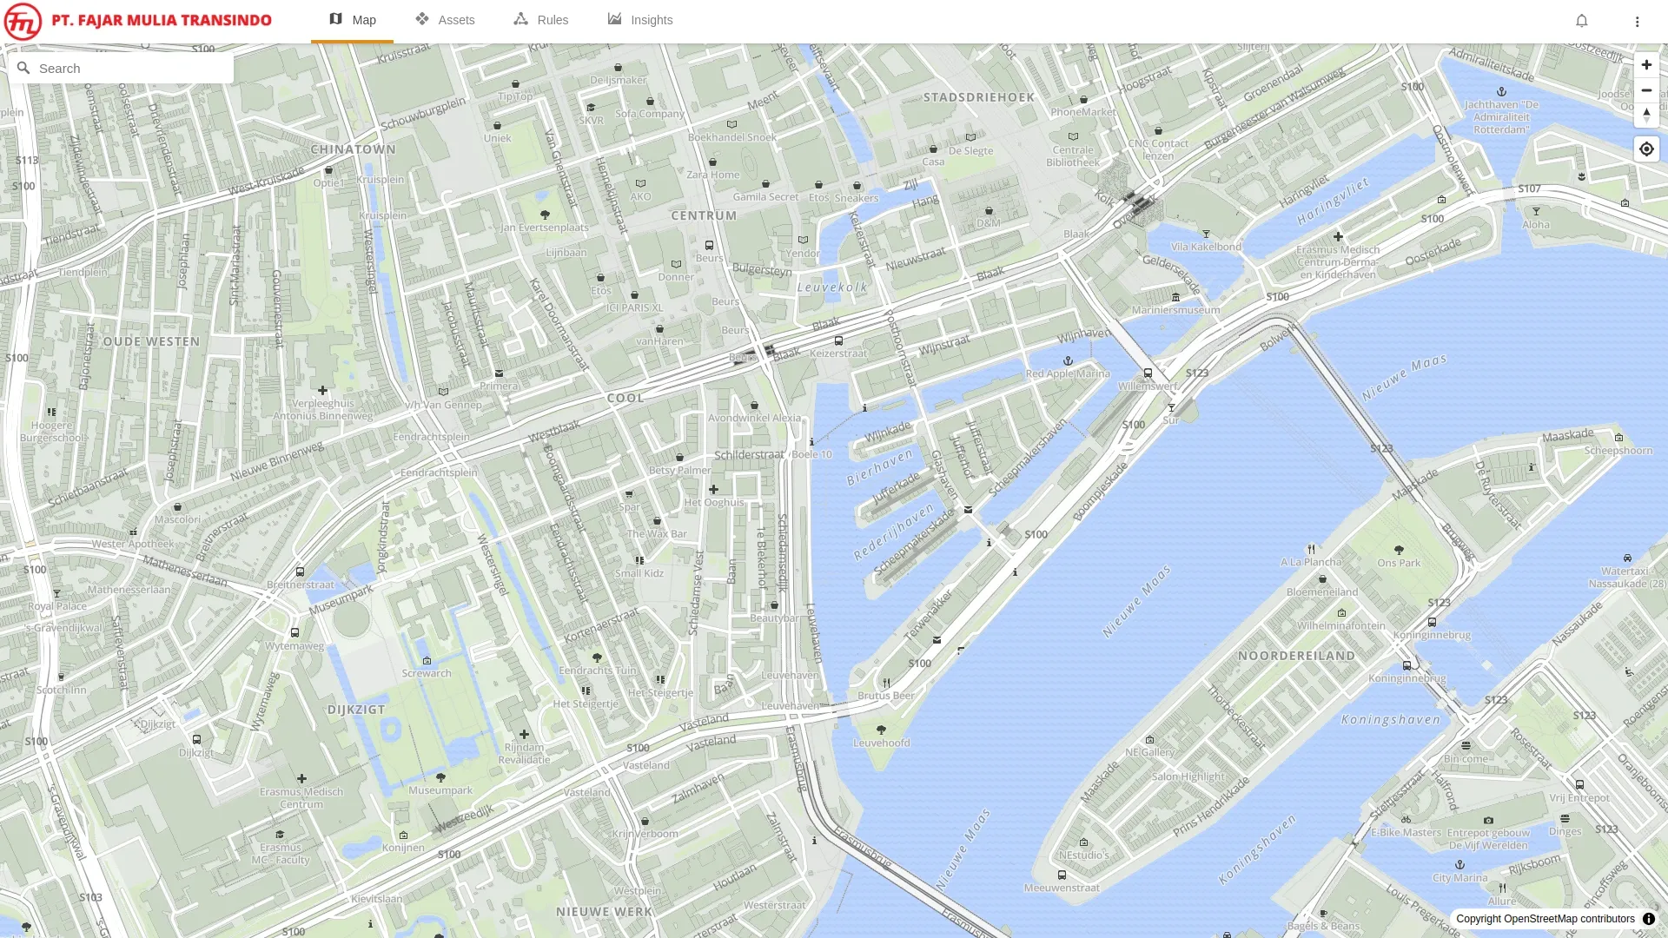The image size is (1668, 938).
Task: Click the Copyright OpenStreetMap contributors text
Action: (1545, 919)
